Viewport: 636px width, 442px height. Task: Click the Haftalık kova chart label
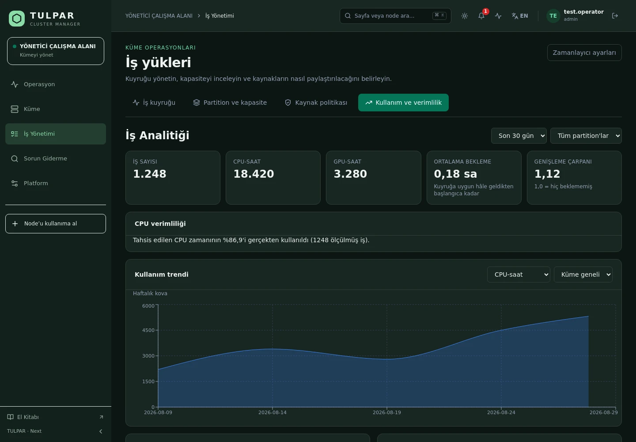(150, 293)
